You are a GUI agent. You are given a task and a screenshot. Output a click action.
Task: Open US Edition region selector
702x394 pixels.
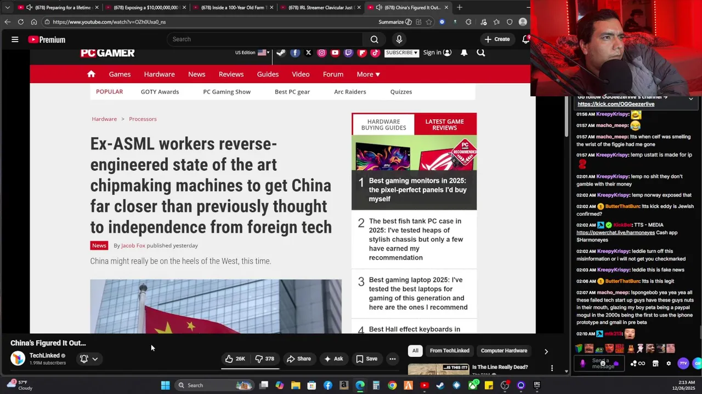point(253,53)
